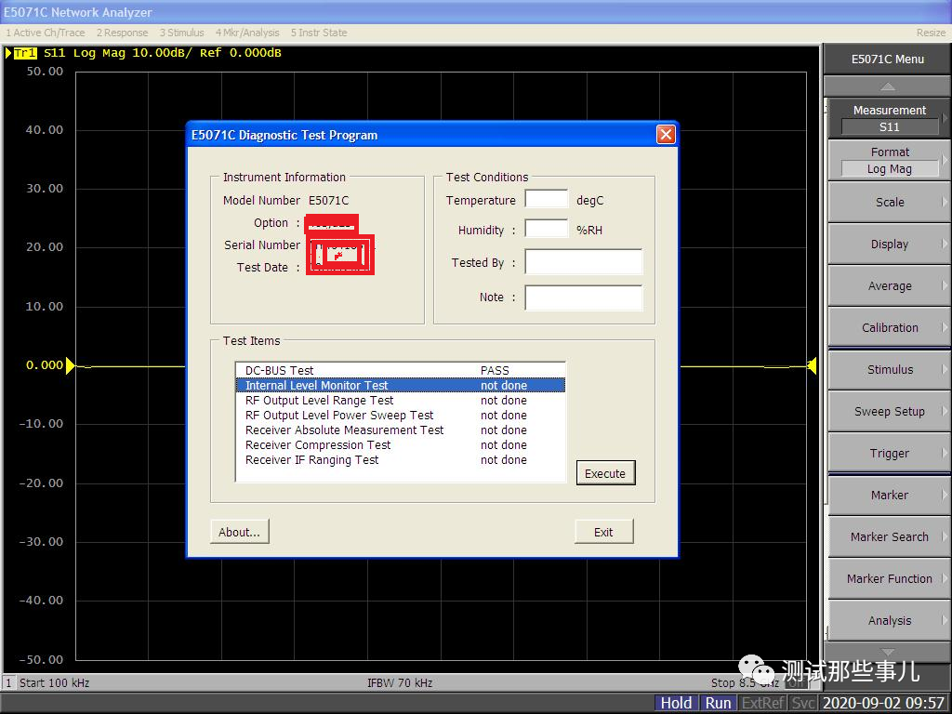Click the Humidity input field
This screenshot has height=714, width=952.
click(547, 230)
